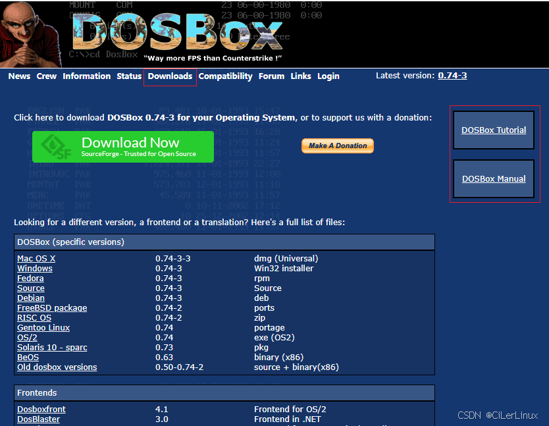549x426 pixels.
Task: Open the DosBlaster frontend link
Action: point(39,419)
